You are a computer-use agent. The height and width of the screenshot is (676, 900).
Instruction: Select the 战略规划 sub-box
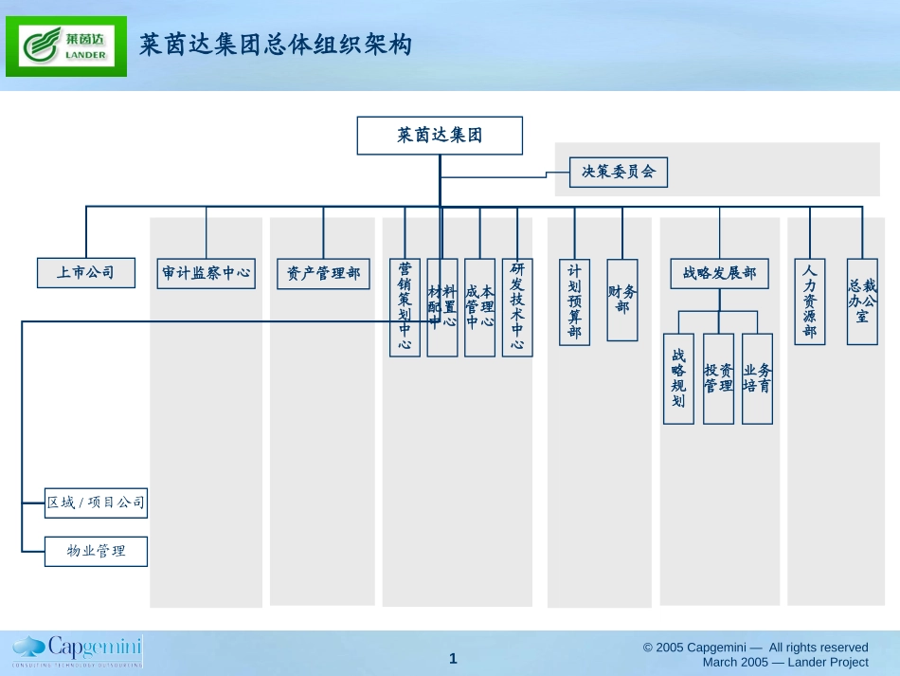click(678, 378)
